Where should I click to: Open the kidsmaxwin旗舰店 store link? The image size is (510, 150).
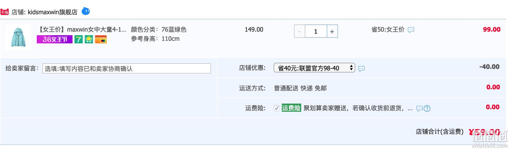pyautogui.click(x=53, y=12)
